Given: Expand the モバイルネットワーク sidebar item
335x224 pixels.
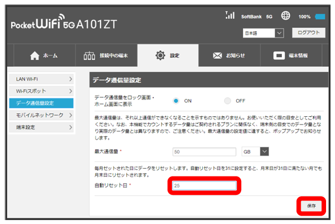Looking at the screenshot, I should click(41, 115).
